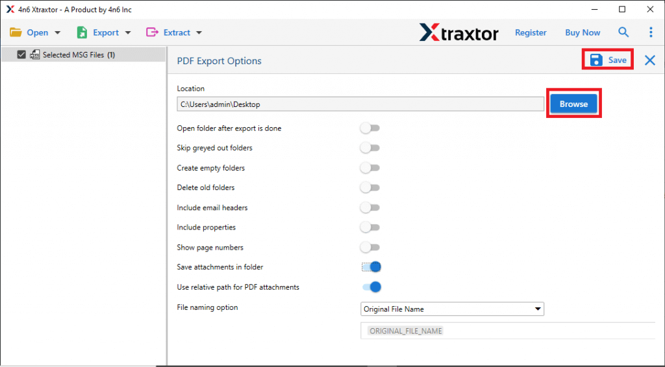Click the ORIGINAL_FILE_NAME pattern field
This screenshot has width=665, height=367.
(x=508, y=331)
